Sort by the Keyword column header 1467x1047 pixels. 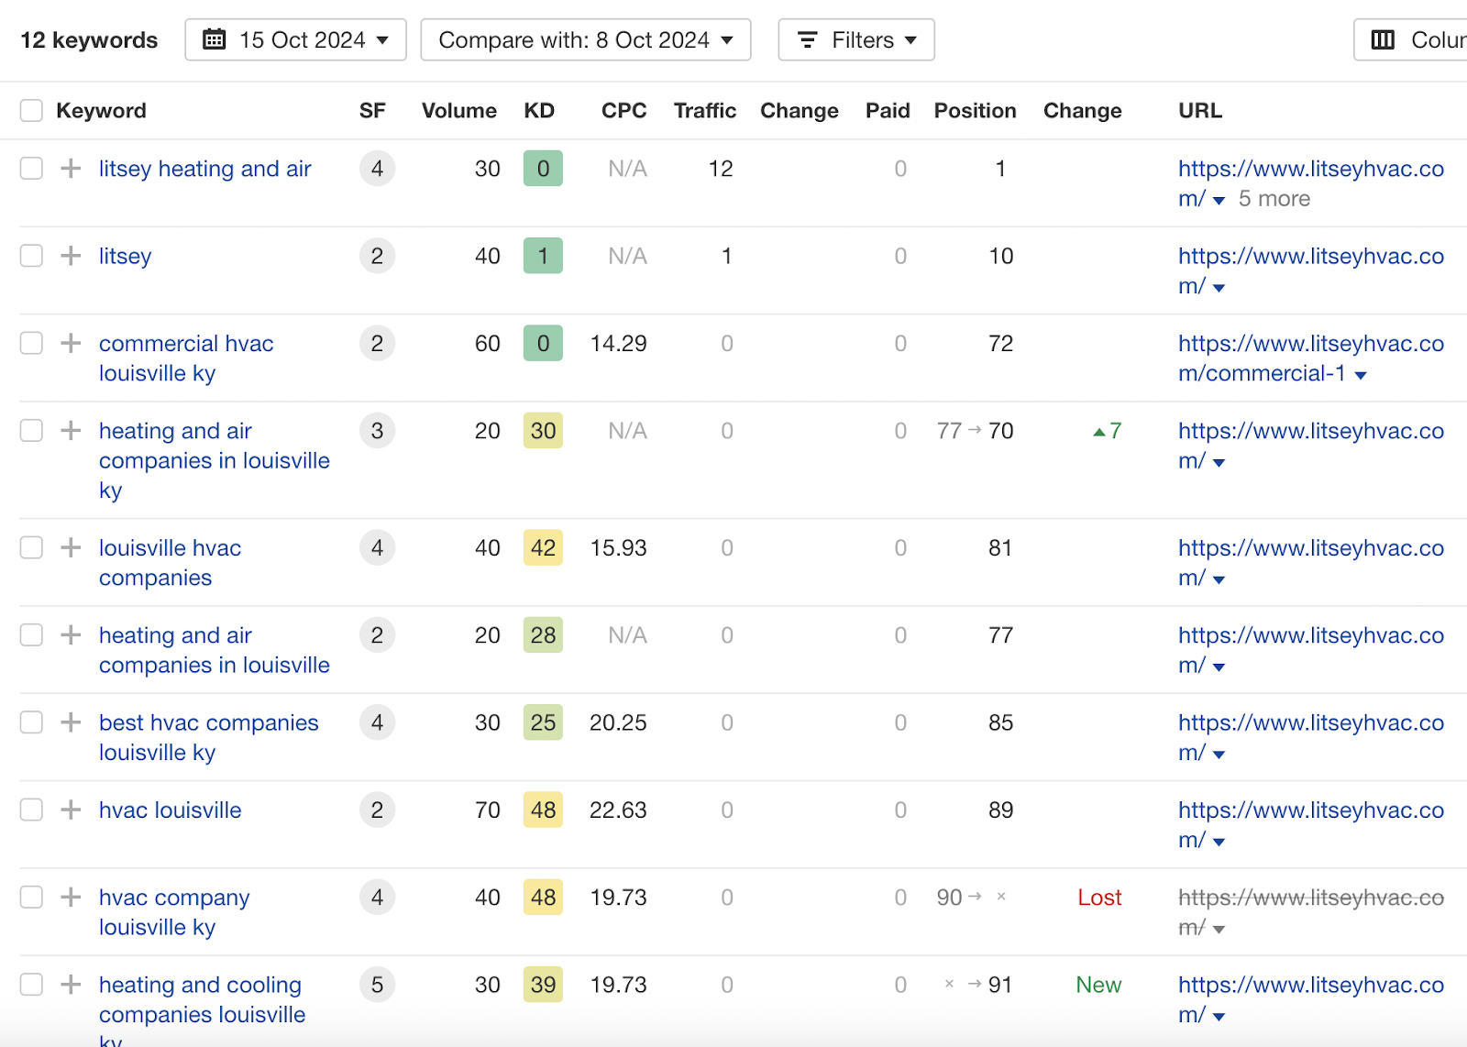coord(101,111)
